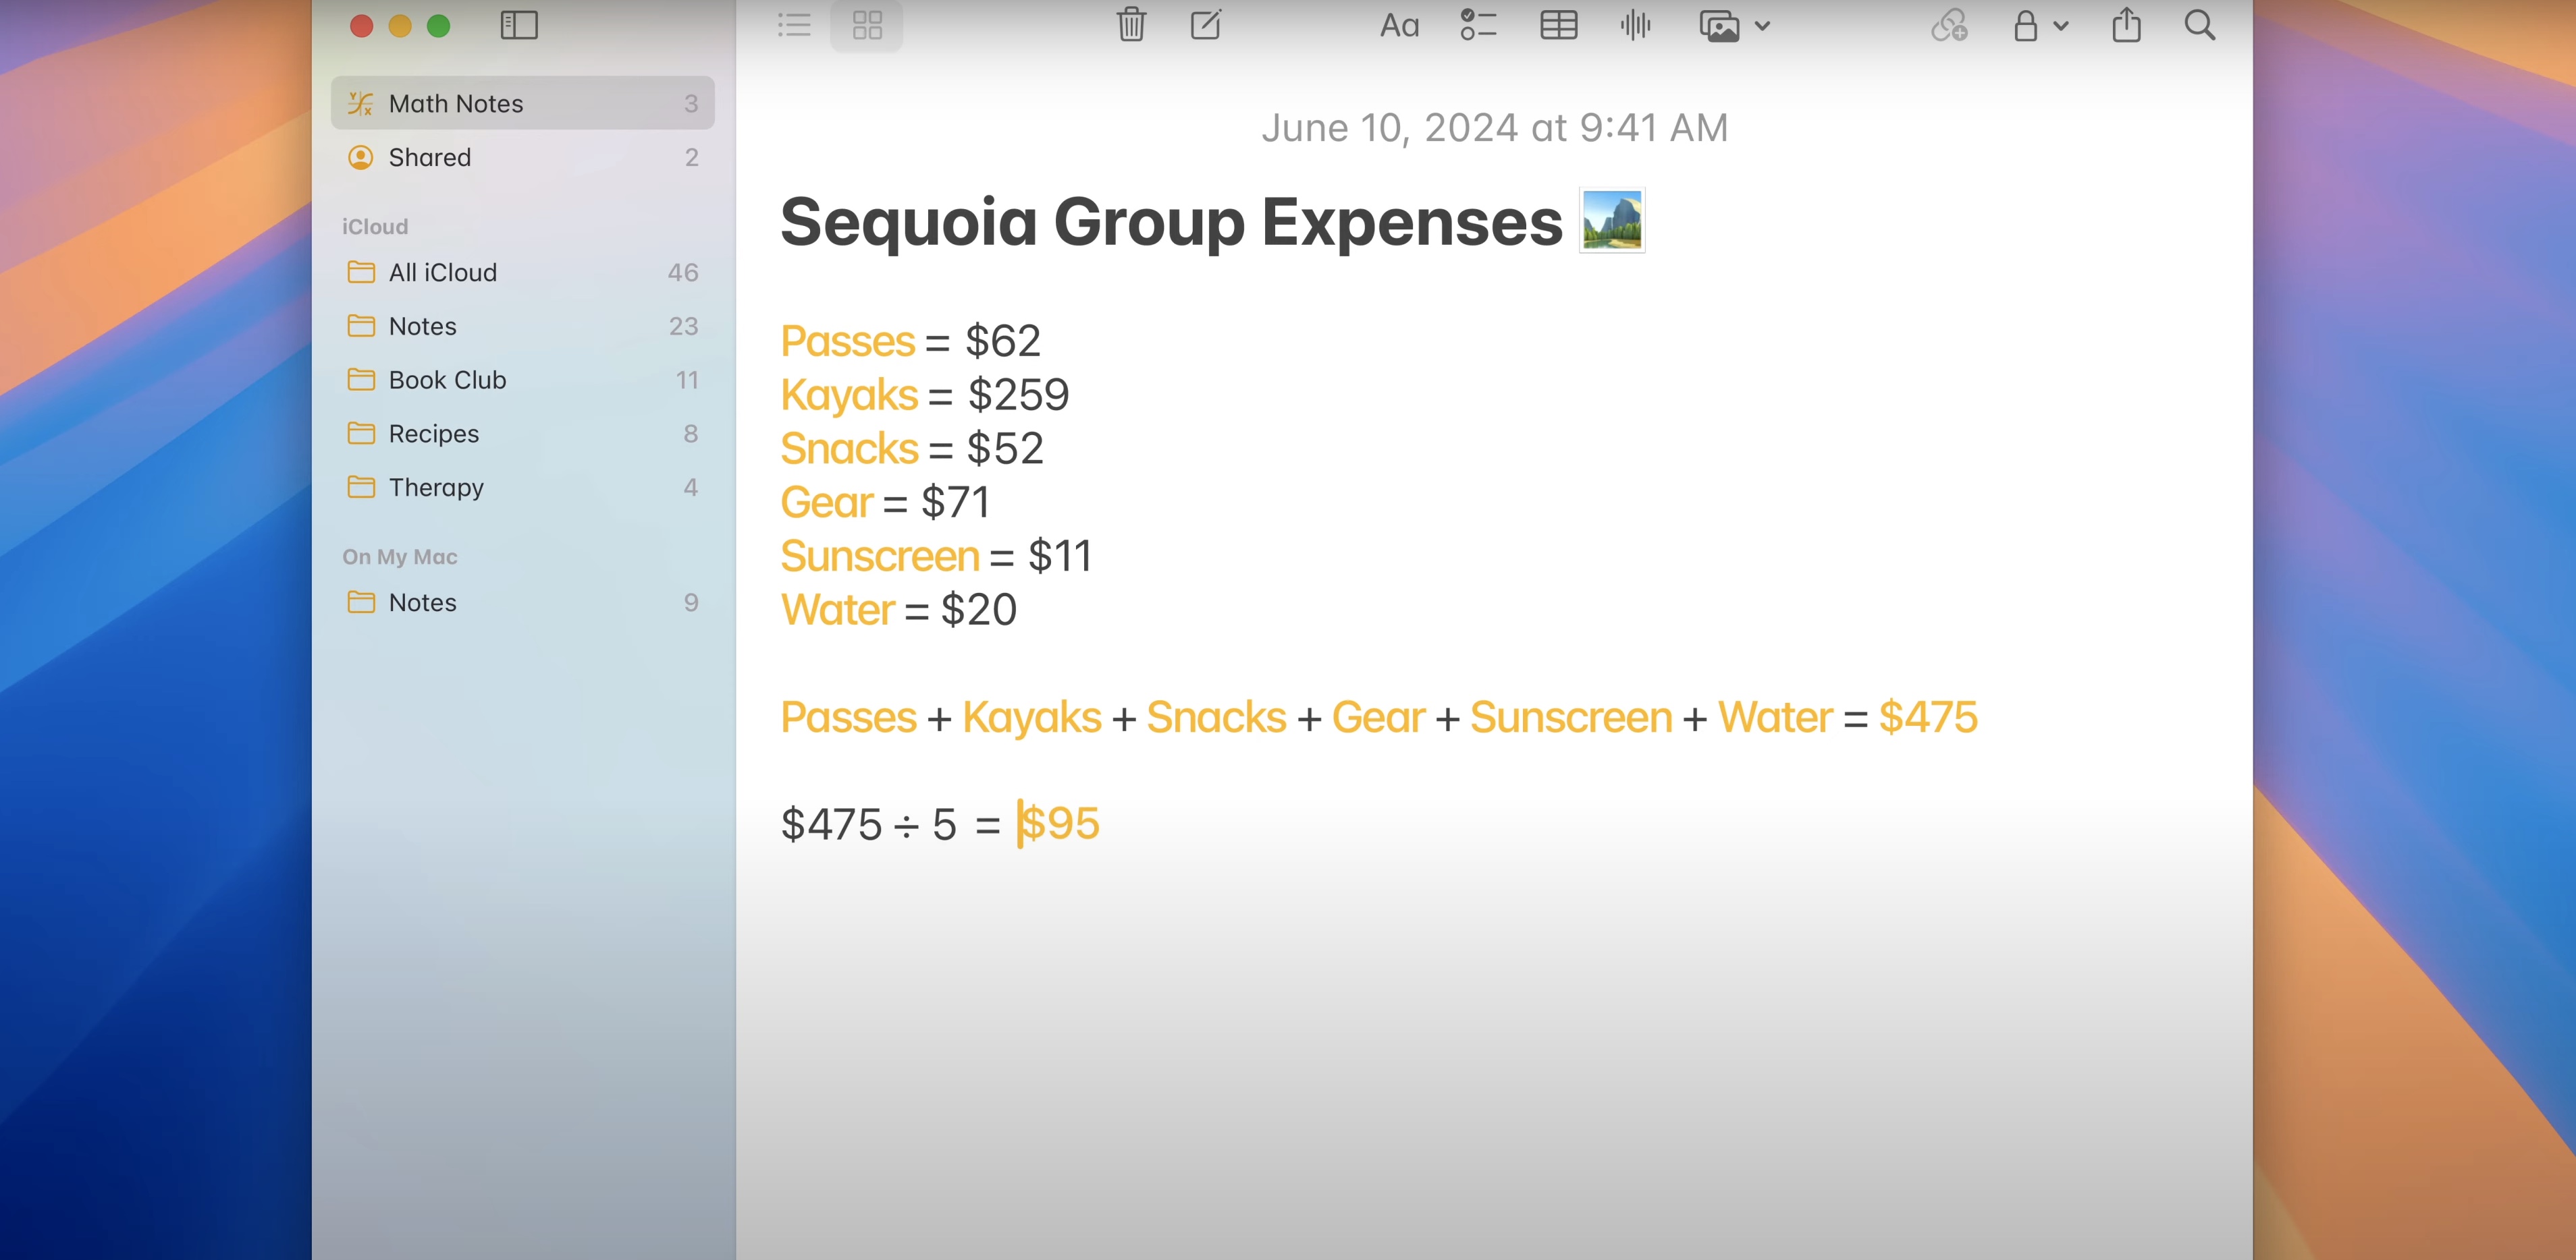Share the note via the share icon
The image size is (2576, 1260).
coord(2125,26)
